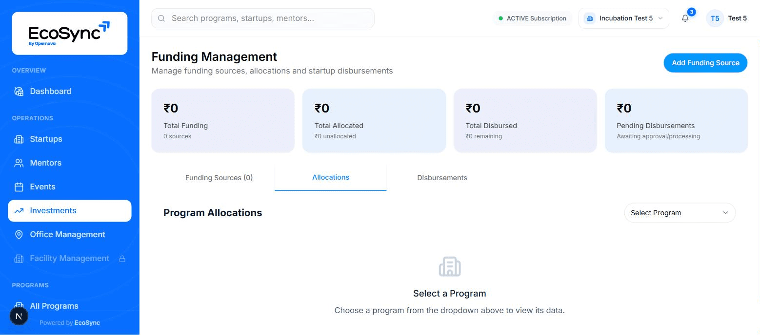Open Events in the sidebar
Screen dimensions: 760x335
[x=69, y=187]
